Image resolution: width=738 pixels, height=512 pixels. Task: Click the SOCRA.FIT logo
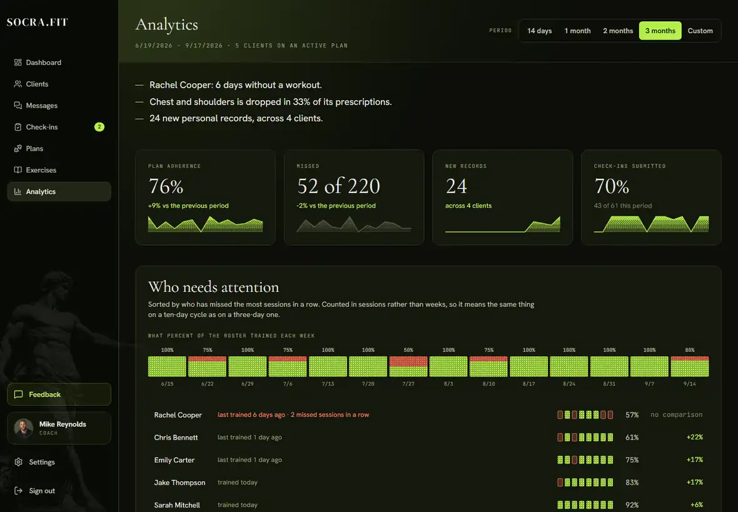pyautogui.click(x=37, y=22)
